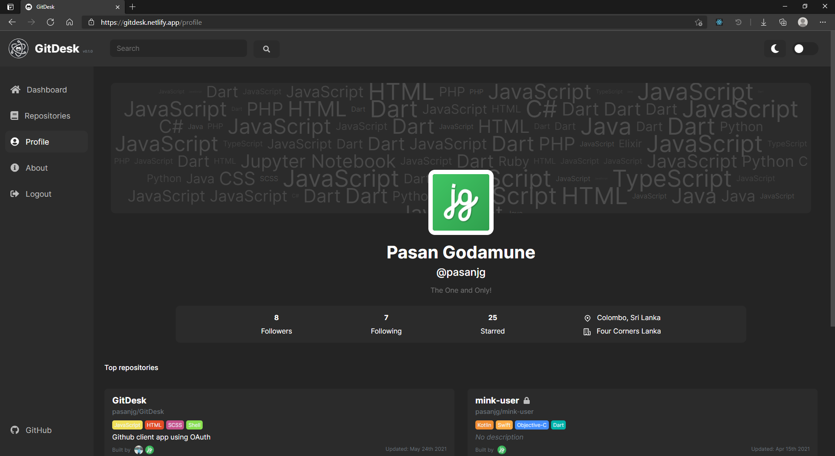Click the page vertical scrollbar

coord(832,178)
